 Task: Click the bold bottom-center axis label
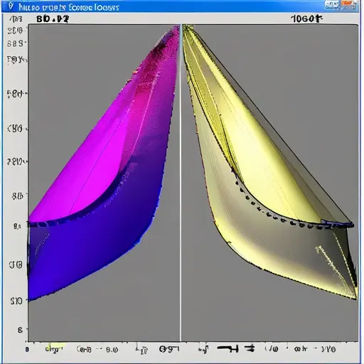pyautogui.click(x=168, y=349)
